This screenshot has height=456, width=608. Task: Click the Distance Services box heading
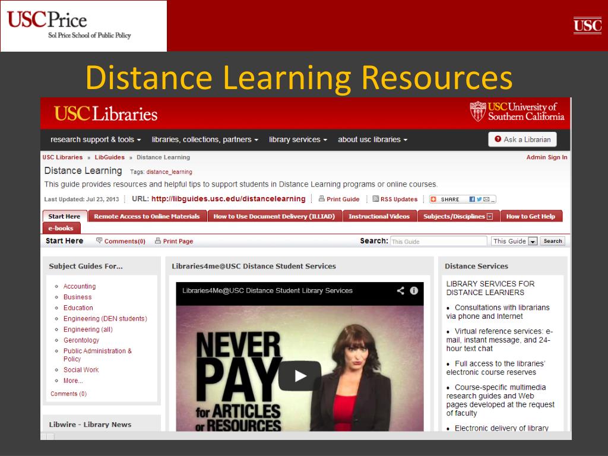coord(476,267)
